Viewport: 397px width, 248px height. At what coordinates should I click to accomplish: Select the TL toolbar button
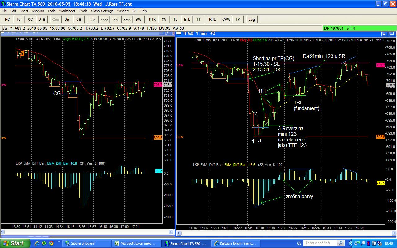pyautogui.click(x=175, y=19)
